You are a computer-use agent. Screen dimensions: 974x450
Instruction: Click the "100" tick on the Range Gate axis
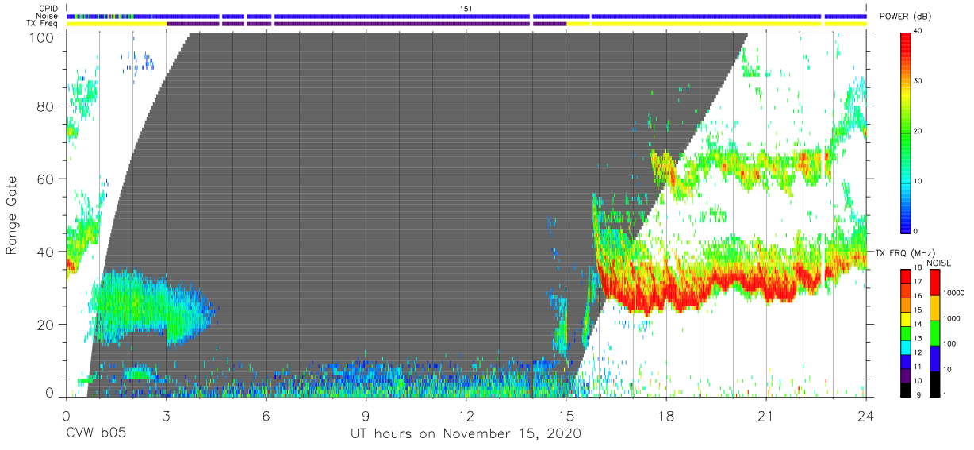[42, 37]
